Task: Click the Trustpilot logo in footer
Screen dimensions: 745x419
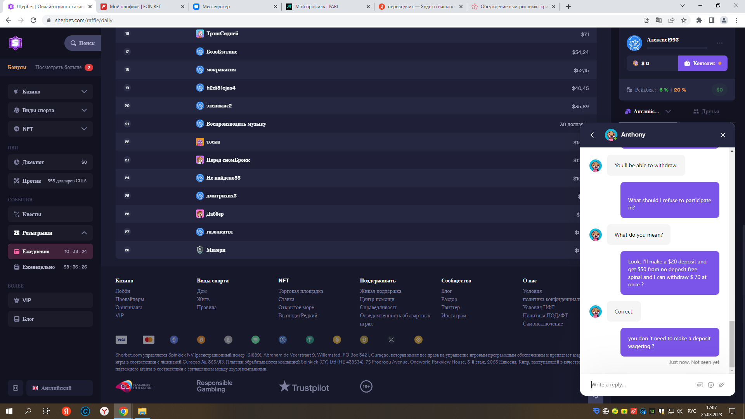Action: (304, 387)
